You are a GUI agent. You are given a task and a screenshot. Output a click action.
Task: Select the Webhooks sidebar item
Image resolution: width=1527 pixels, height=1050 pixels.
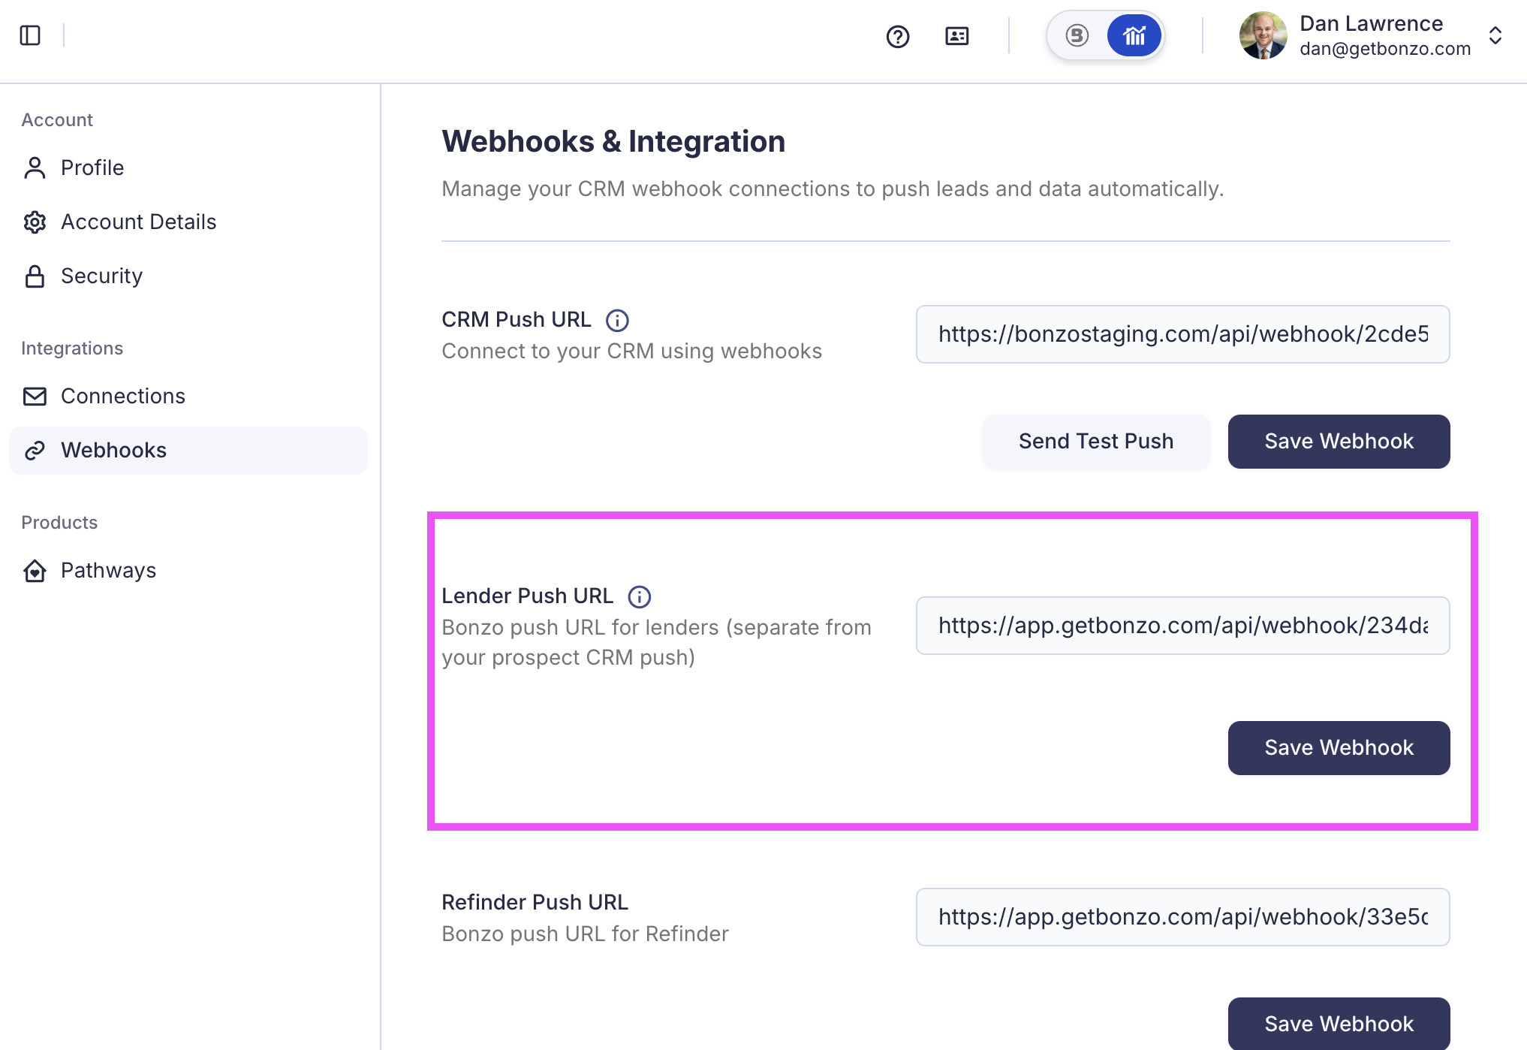click(x=188, y=450)
